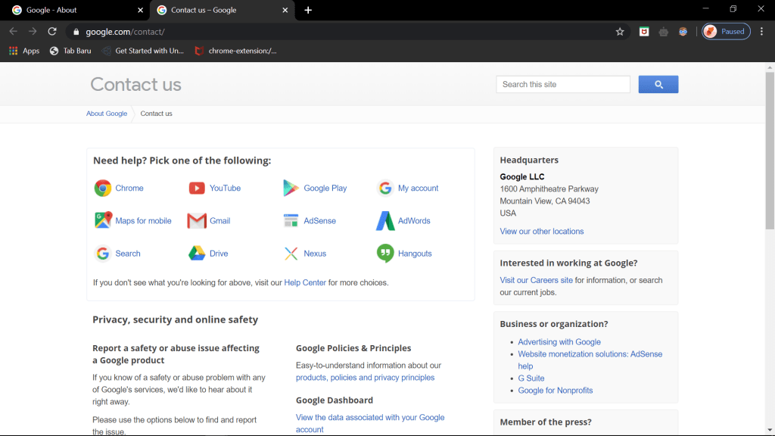
Task: Open the Apps bookmark shortcut
Action: (x=24, y=51)
